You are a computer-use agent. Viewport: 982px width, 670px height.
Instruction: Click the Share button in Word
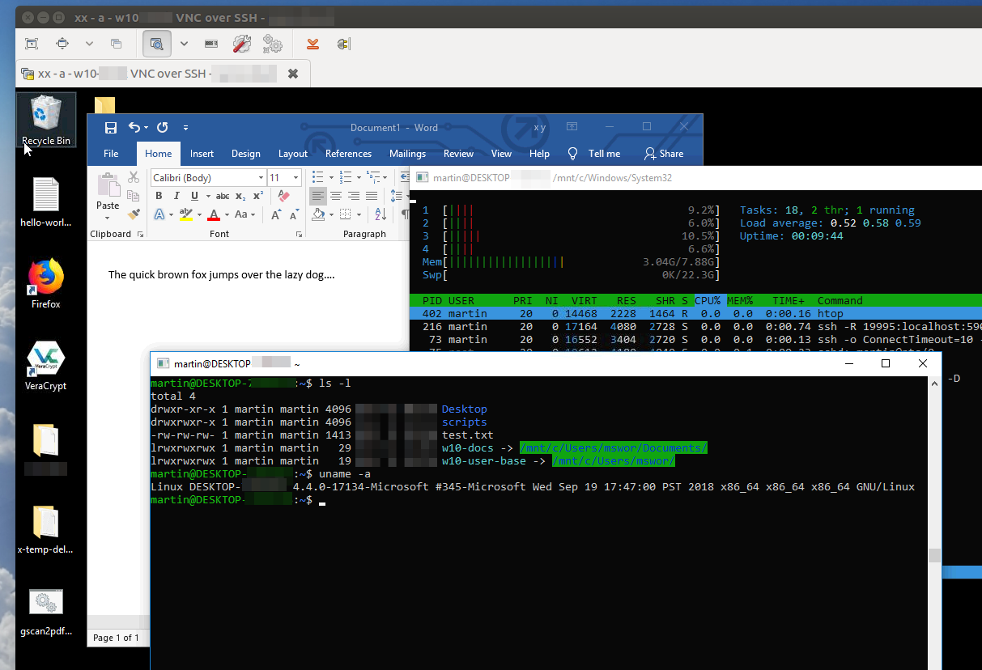pos(664,154)
